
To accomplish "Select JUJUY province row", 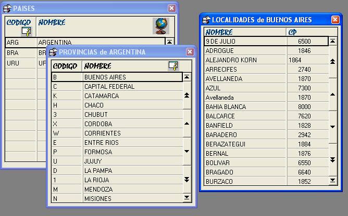I will point(117,161).
